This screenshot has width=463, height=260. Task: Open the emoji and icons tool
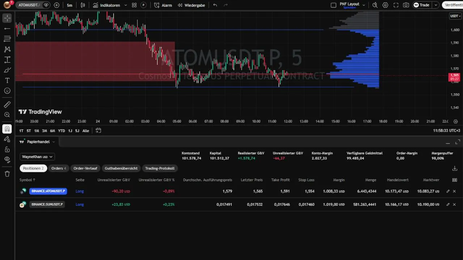pos(7,91)
